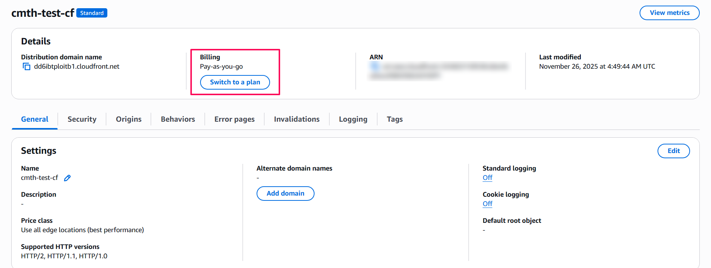Click the dd6ibtploitb1.cloudfront.net domain text
Viewport: 711px width, 268px height.
[x=77, y=66]
